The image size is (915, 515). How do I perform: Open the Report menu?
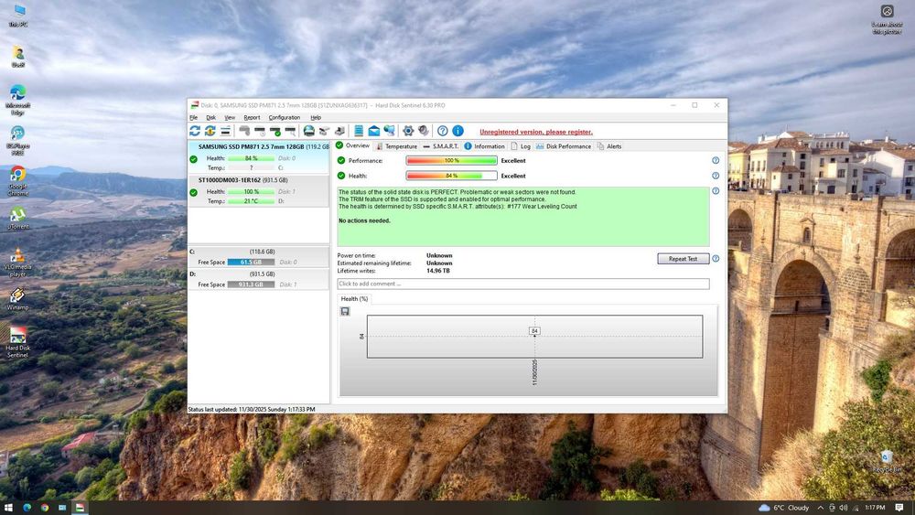coord(253,117)
